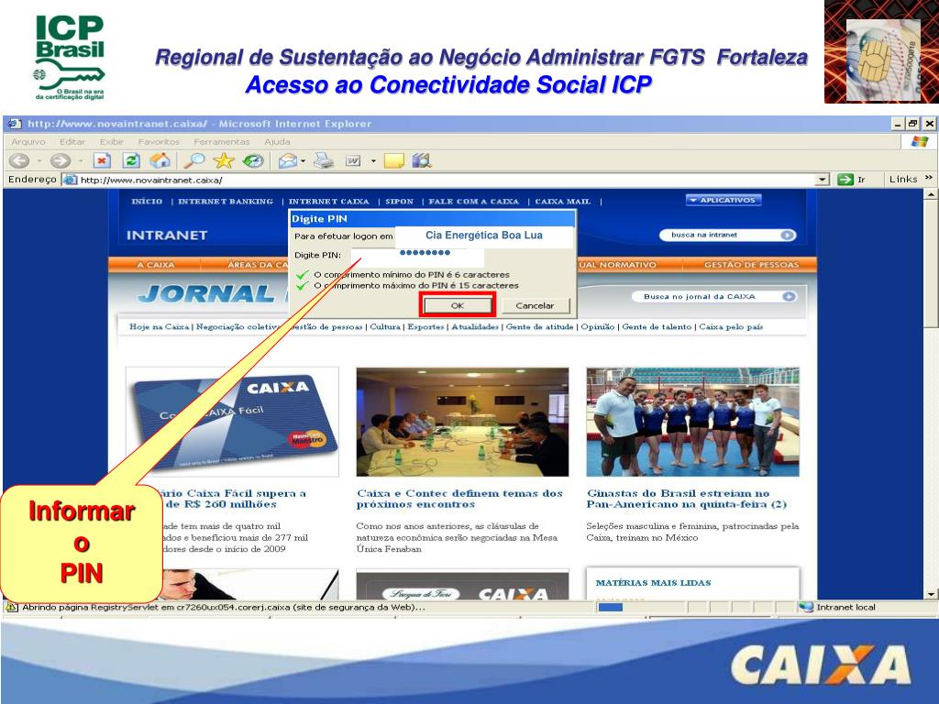939x704 pixels.
Task: Open the yellow note Discuss icon
Action: (393, 160)
